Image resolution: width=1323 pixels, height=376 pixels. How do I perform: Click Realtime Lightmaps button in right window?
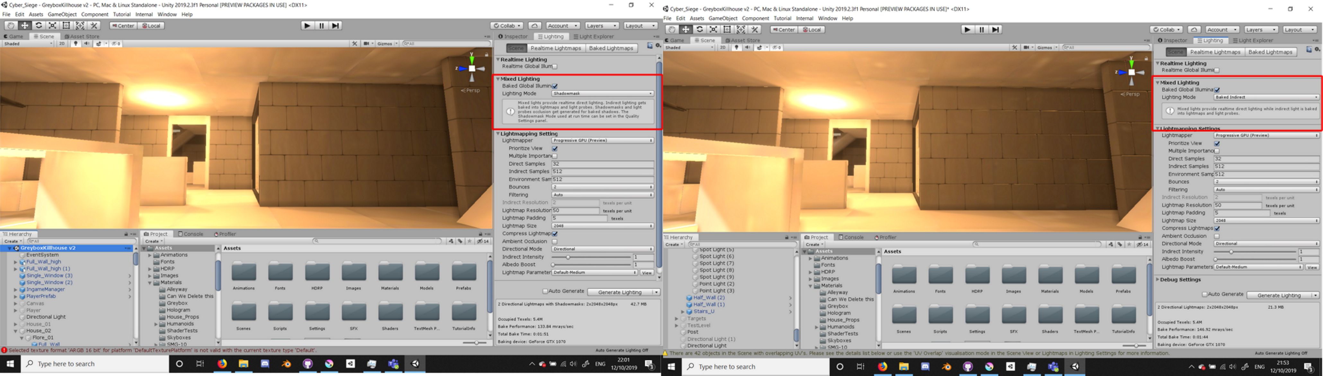(x=1215, y=52)
